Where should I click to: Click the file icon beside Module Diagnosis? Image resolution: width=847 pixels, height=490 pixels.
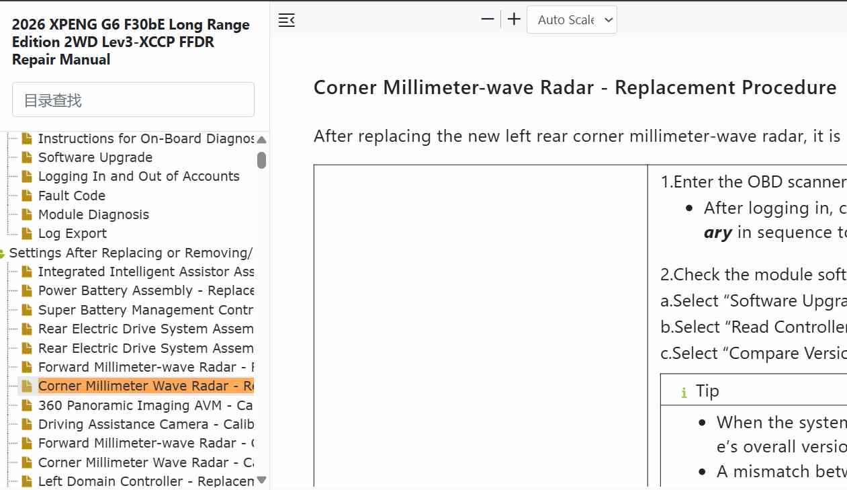coord(27,214)
